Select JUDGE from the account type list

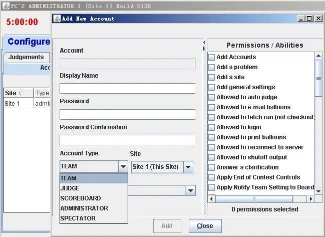[x=70, y=188]
